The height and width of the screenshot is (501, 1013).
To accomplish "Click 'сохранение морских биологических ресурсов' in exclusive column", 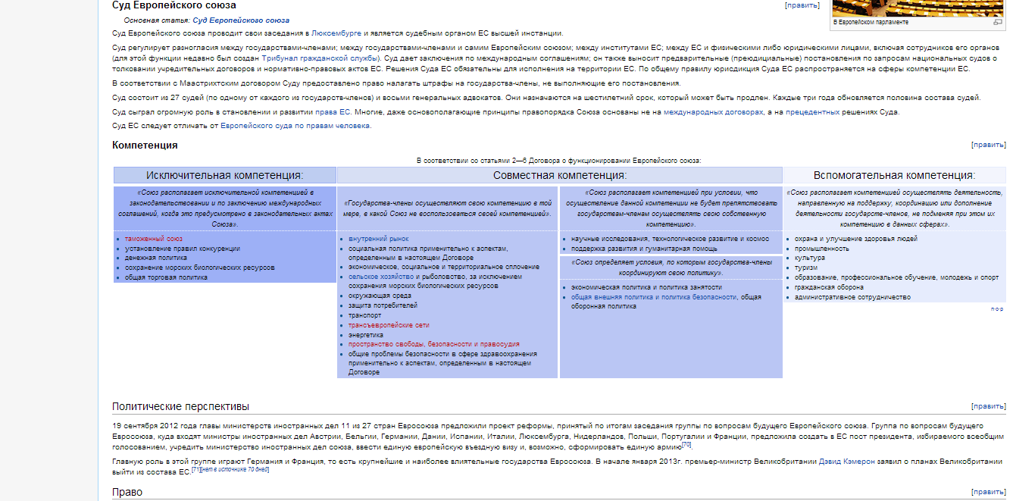I will click(200, 268).
